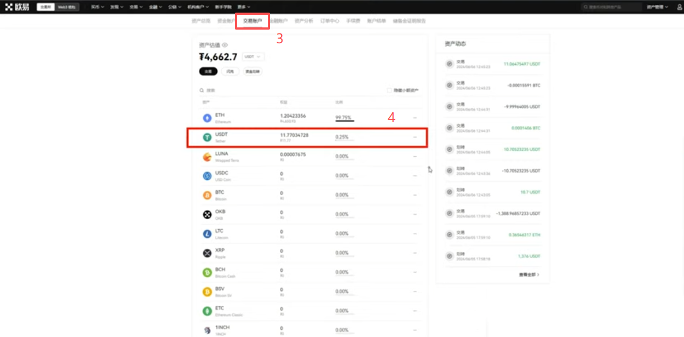The width and height of the screenshot is (684, 337).
Task: Click the BSV Bitcoin SV coin icon
Action: pos(207,292)
